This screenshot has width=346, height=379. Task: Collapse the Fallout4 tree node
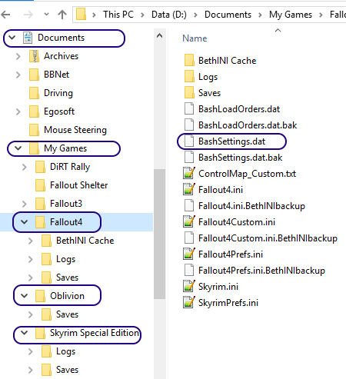24,222
